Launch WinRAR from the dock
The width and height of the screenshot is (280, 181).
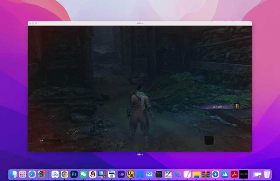click(206, 174)
